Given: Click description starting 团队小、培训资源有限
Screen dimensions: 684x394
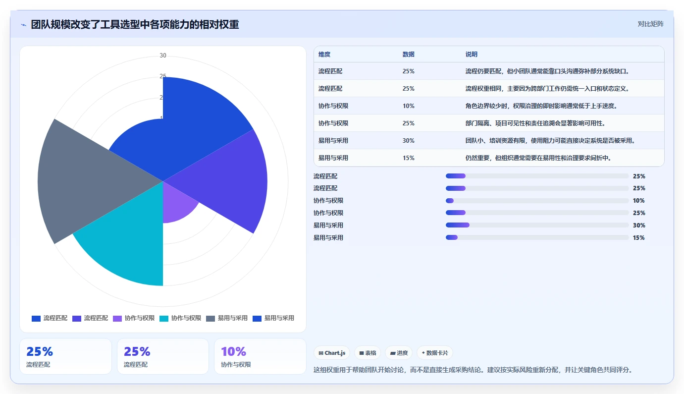Looking at the screenshot, I should (550, 141).
